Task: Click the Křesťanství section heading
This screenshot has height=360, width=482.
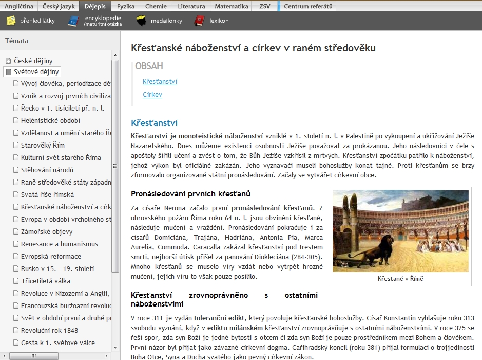Action: point(155,123)
